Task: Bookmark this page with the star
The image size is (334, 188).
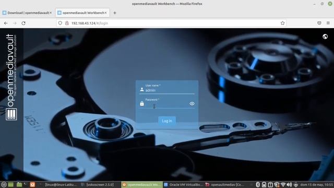Action: click(283, 23)
